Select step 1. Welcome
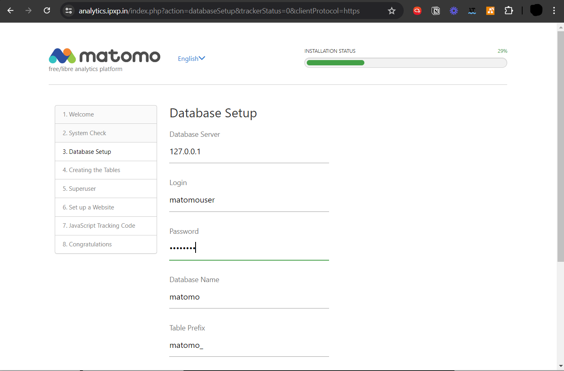The width and height of the screenshot is (564, 371). 106,114
